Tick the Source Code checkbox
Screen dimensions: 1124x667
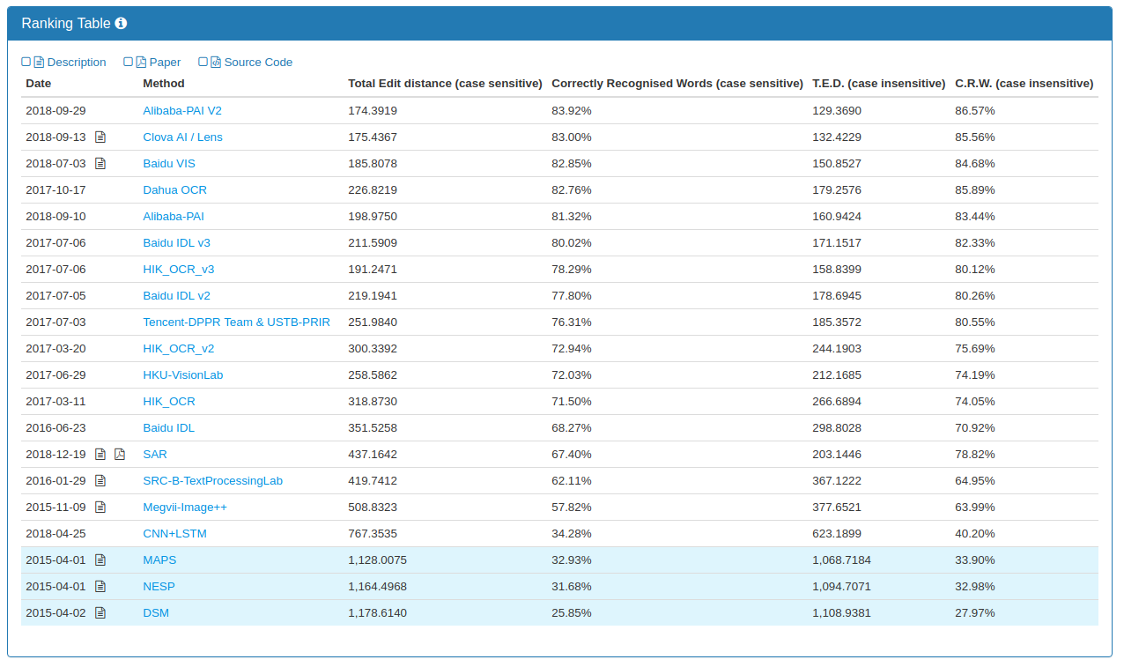(x=203, y=62)
